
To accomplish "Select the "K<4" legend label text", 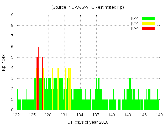I will (135, 18).
